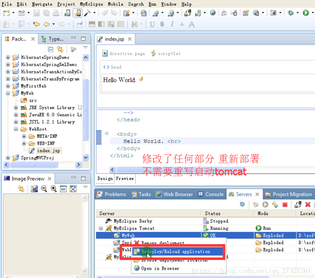
Task: Switch to the Console tab
Action: click(211, 194)
